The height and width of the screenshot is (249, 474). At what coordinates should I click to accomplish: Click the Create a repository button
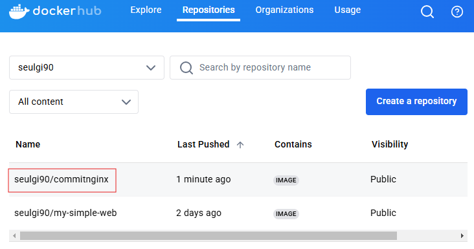416,102
